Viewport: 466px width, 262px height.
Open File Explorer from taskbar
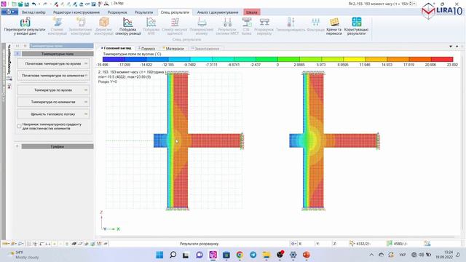pyautogui.click(x=266, y=255)
